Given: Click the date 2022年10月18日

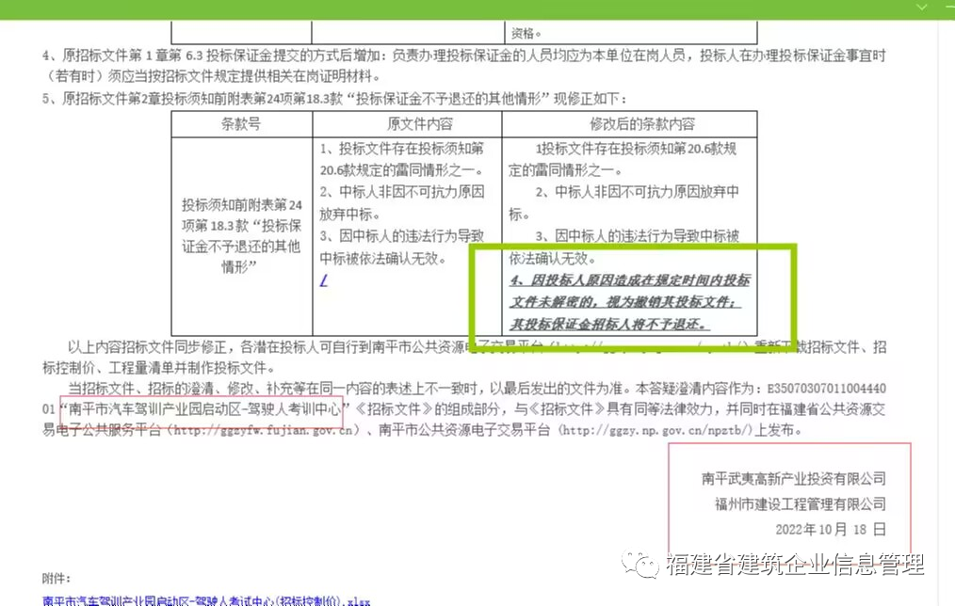Looking at the screenshot, I should pos(830,529).
